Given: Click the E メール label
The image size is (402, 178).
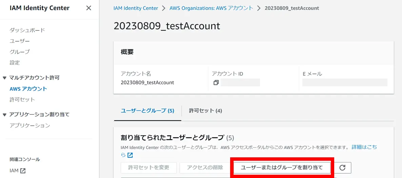Looking at the screenshot, I should pyautogui.click(x=312, y=74).
